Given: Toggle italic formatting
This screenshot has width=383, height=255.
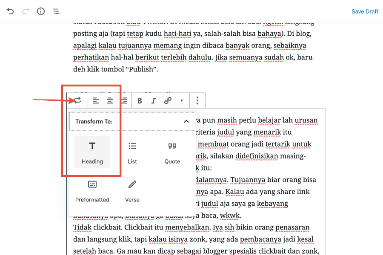Looking at the screenshot, I should click(x=153, y=101).
